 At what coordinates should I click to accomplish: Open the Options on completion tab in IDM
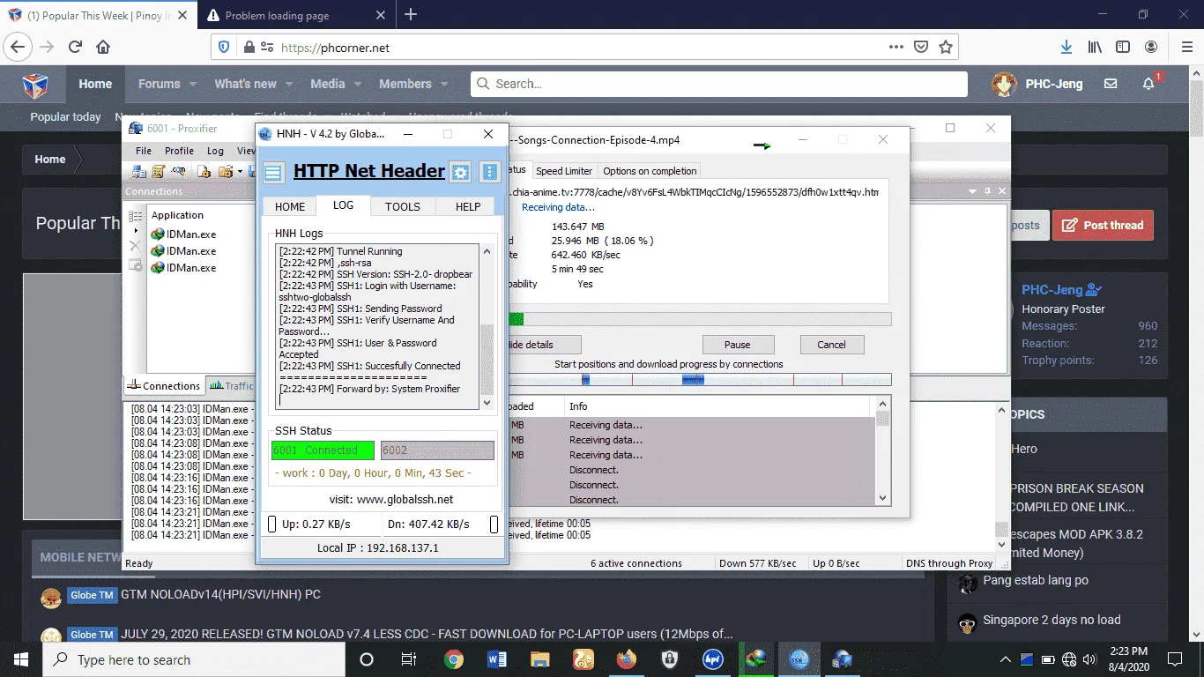tap(650, 171)
